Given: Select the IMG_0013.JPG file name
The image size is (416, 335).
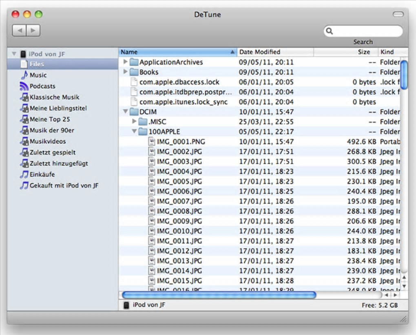Looking at the screenshot, I should (x=179, y=261).
